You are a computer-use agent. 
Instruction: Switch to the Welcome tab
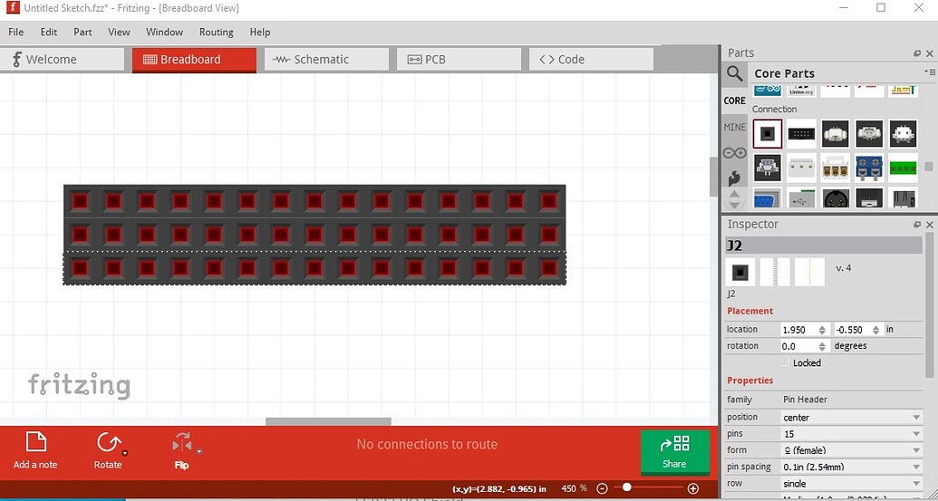[x=63, y=59]
